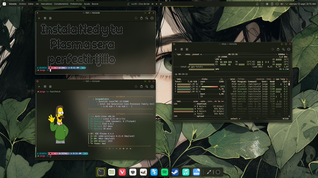Launch GIMP from the dock
Viewport: 318px width, 178px height.
pos(144,172)
